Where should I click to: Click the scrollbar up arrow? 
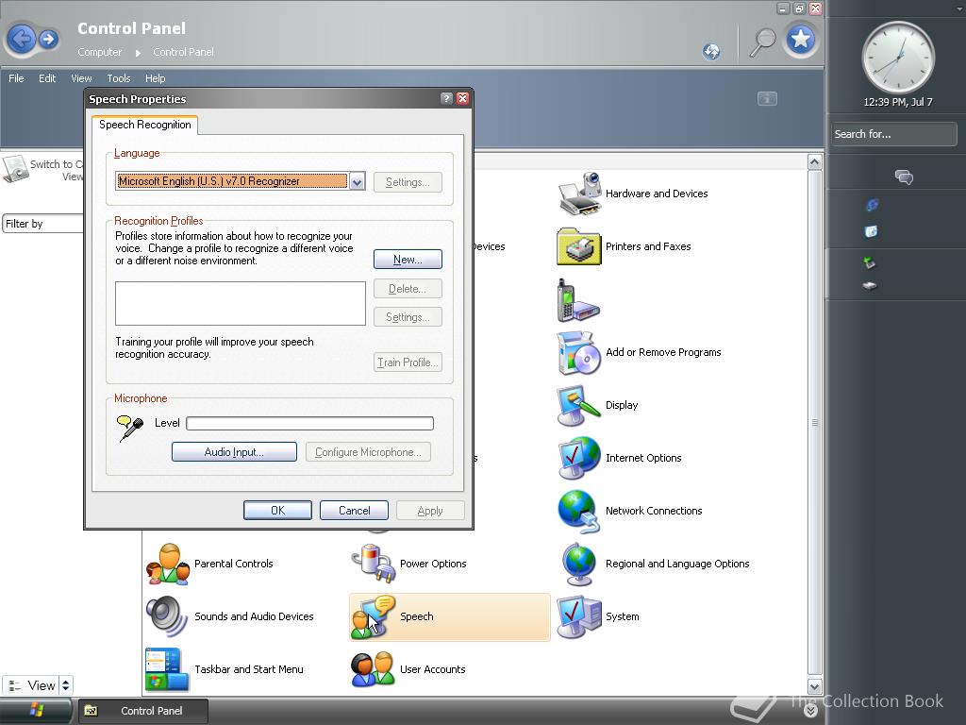tap(814, 162)
